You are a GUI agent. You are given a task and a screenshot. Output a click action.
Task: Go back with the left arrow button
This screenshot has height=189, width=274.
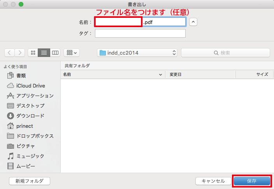(x=9, y=53)
